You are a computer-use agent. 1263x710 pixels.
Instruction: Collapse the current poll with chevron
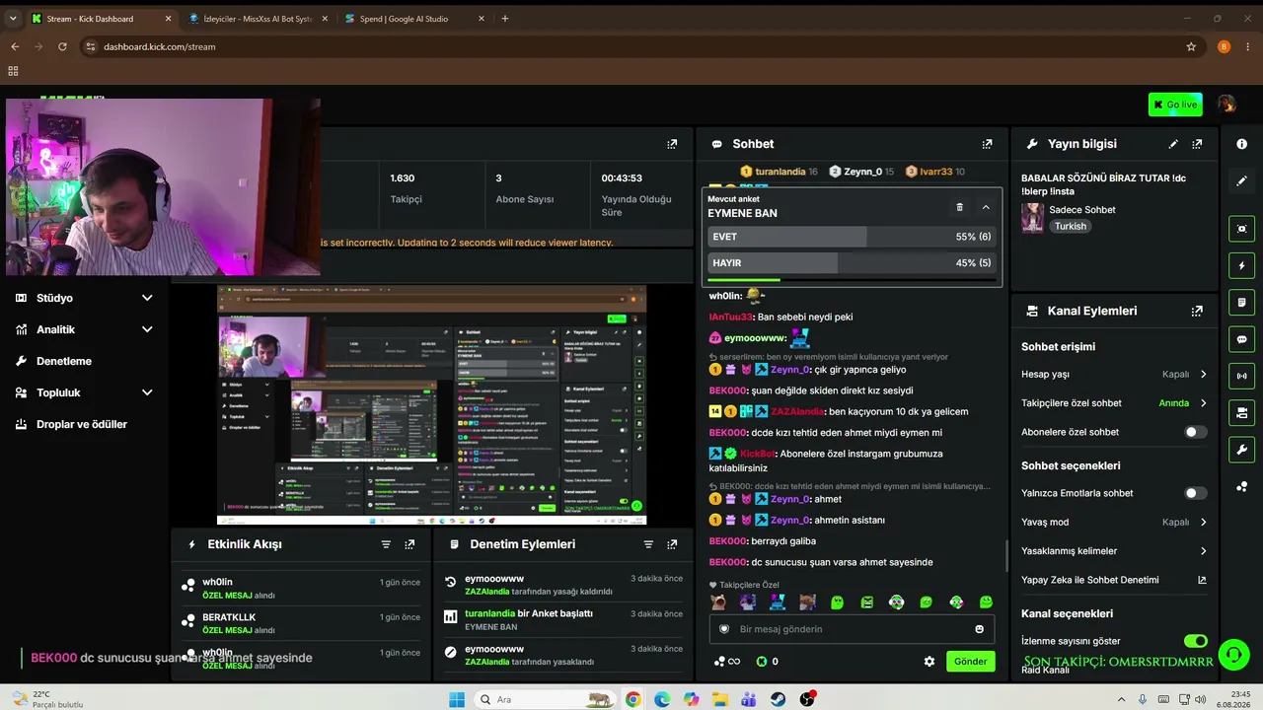point(986,207)
